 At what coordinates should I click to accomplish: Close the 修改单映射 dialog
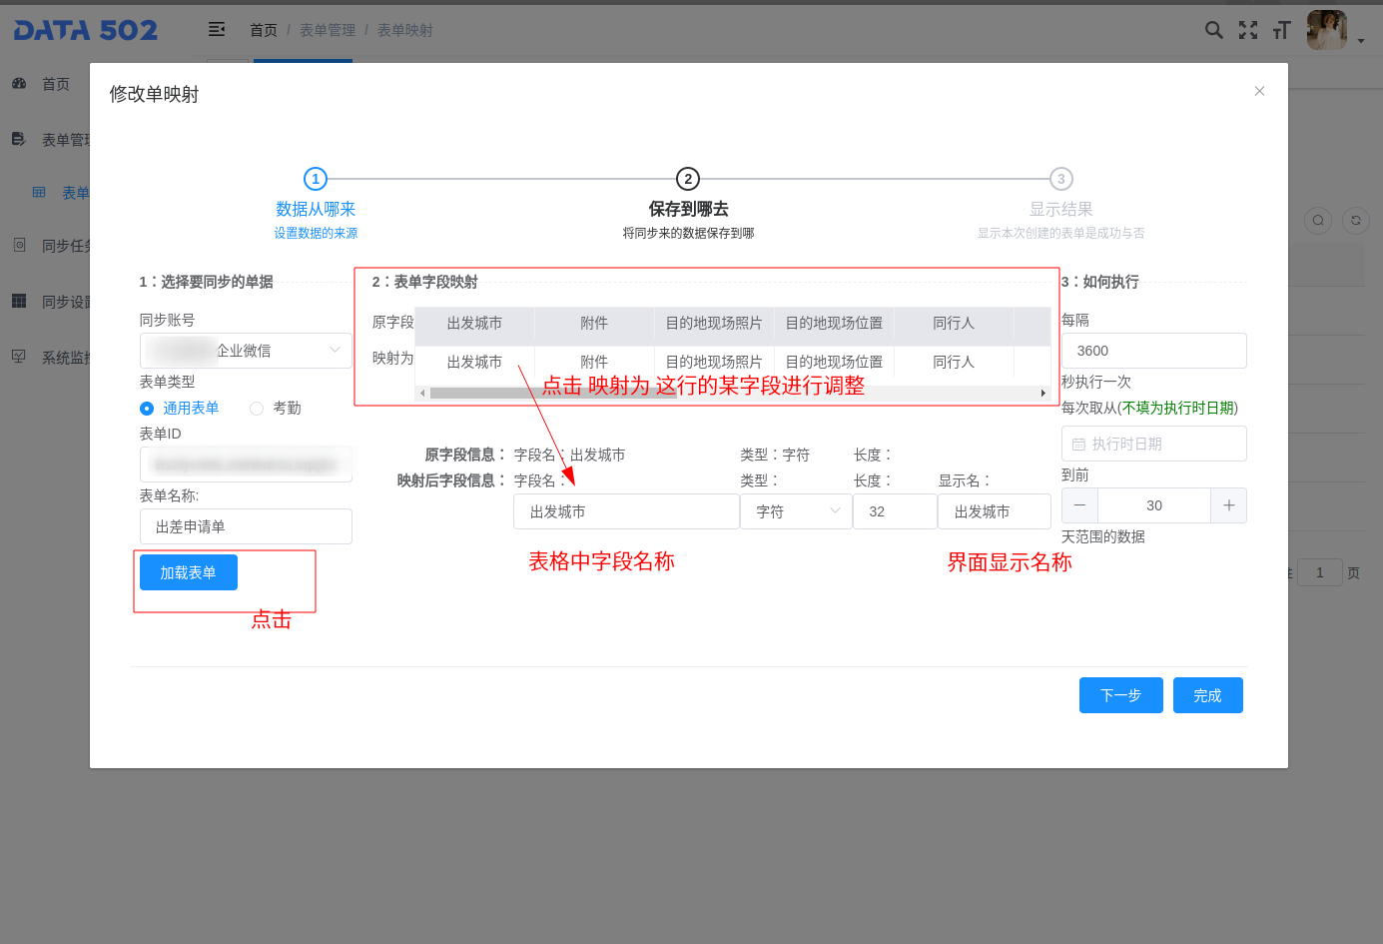(x=1259, y=91)
